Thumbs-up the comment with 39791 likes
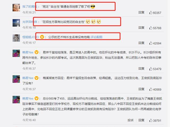 point(151,120)
